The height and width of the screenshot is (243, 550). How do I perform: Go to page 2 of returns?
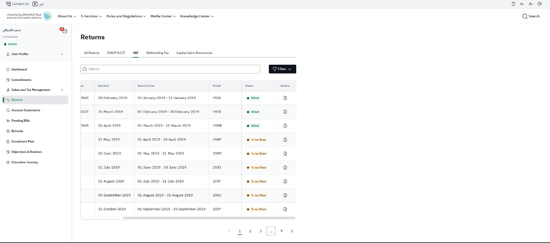coord(250,231)
